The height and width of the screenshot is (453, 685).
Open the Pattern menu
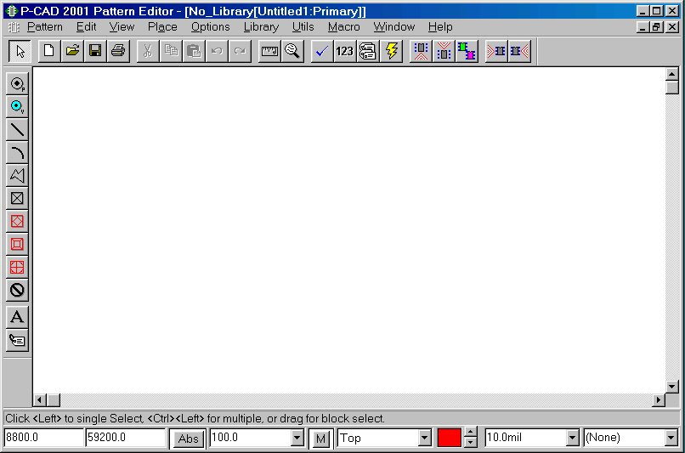44,27
